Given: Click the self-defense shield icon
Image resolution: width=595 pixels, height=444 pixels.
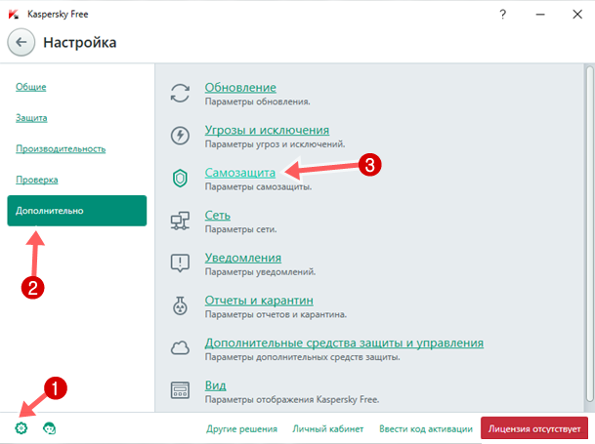Looking at the screenshot, I should (x=180, y=179).
